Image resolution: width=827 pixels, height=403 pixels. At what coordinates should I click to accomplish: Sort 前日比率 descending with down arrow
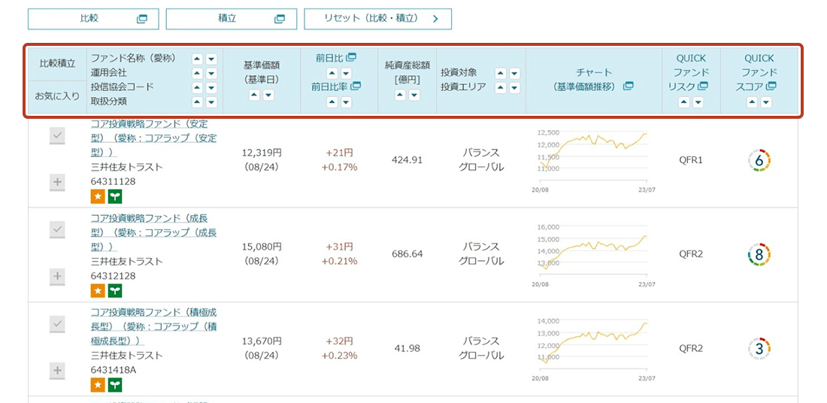click(x=346, y=102)
